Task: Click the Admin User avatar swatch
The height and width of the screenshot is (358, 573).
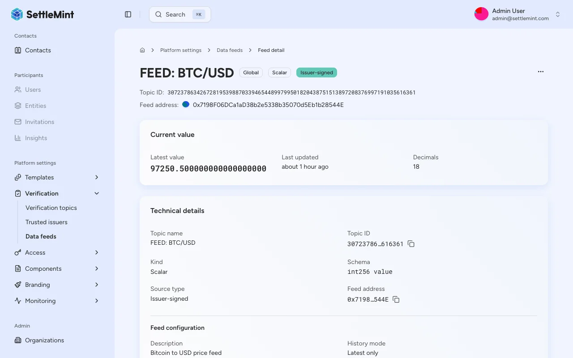Action: [x=481, y=14]
